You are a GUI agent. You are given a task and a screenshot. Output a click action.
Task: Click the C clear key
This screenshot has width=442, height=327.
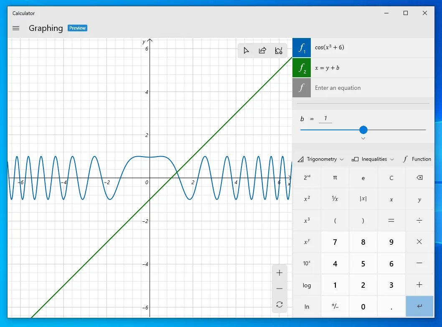point(391,177)
